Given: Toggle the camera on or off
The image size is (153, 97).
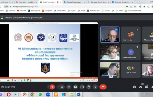Looking at the screenshot, I should [x=62, y=87].
